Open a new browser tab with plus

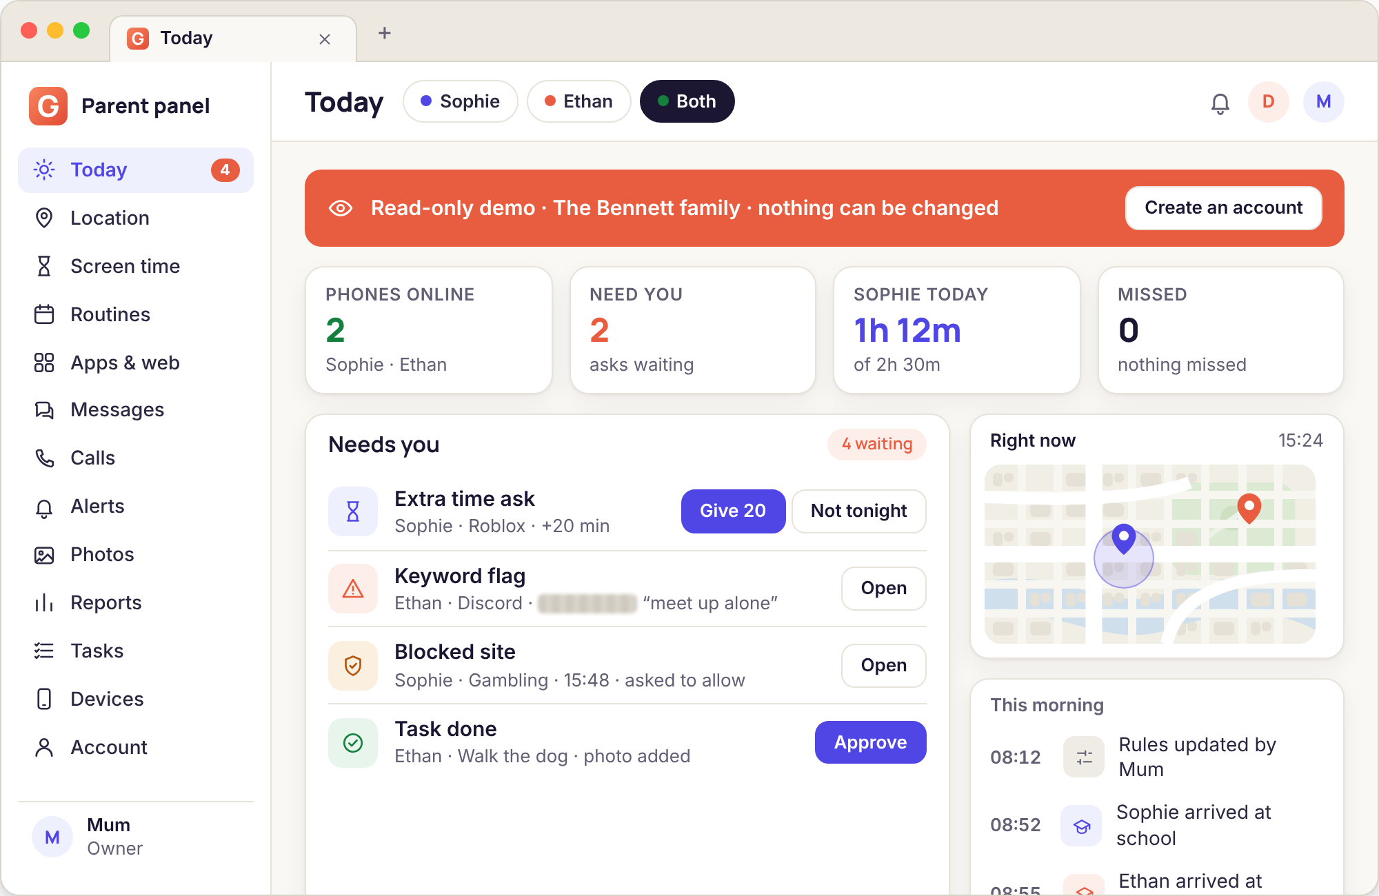click(x=385, y=33)
